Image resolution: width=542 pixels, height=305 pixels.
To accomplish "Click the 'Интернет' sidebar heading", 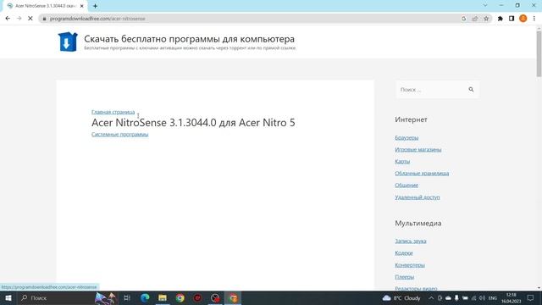I will tap(411, 119).
